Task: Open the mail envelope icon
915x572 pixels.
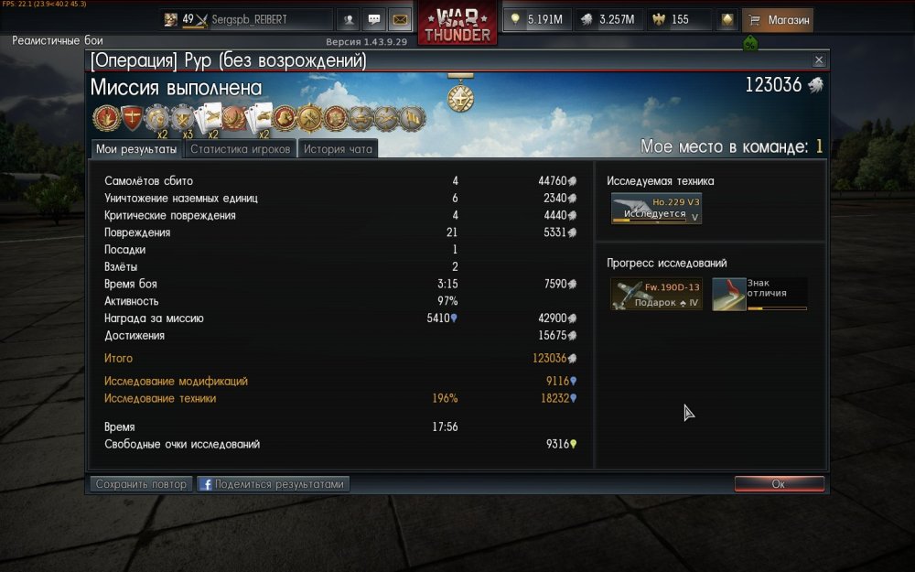Action: point(401,20)
